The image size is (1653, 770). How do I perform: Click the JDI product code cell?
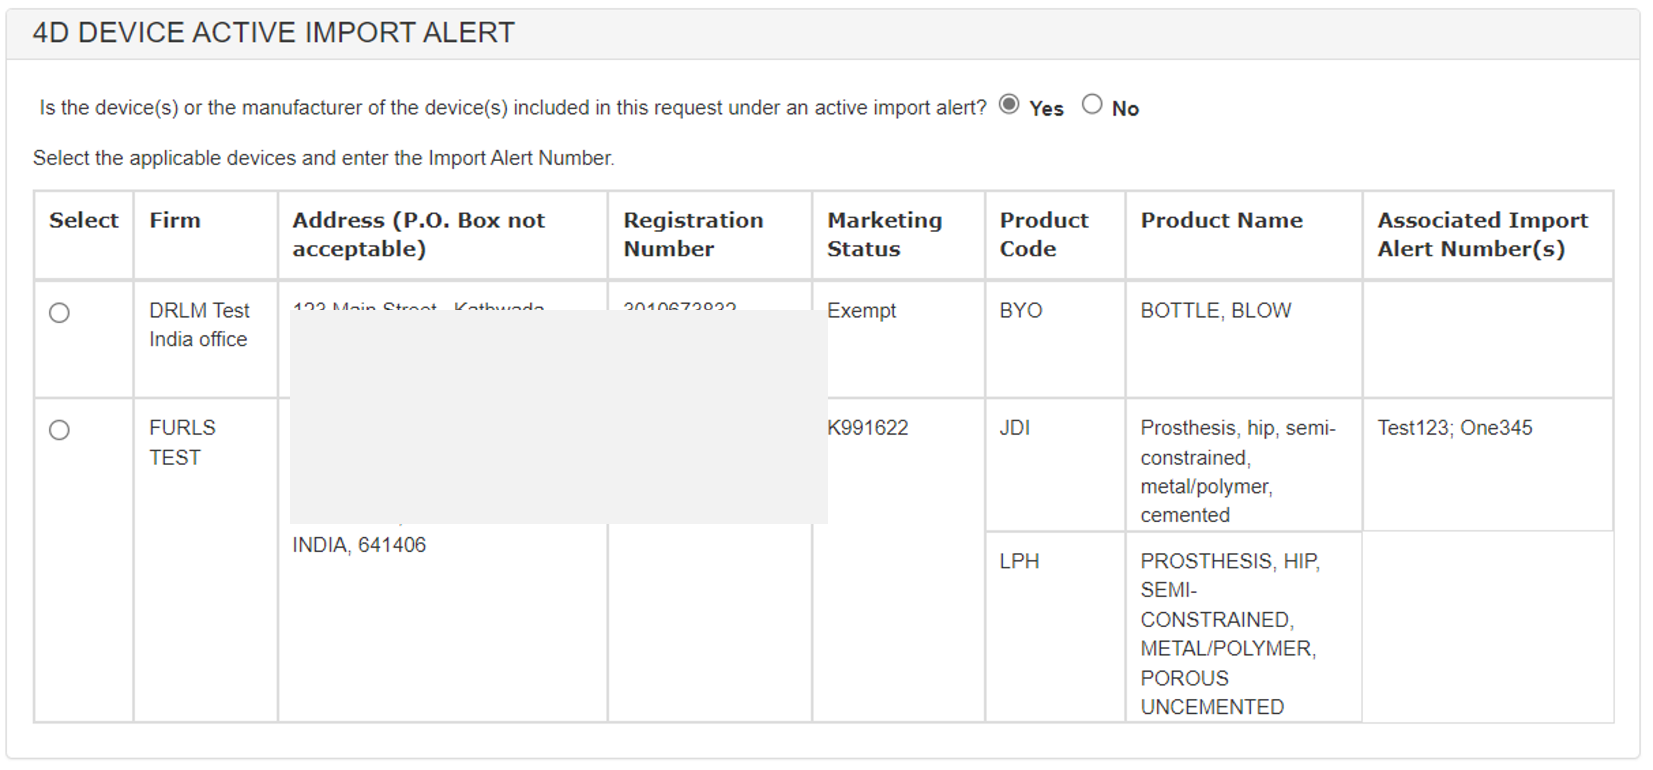pos(1014,428)
